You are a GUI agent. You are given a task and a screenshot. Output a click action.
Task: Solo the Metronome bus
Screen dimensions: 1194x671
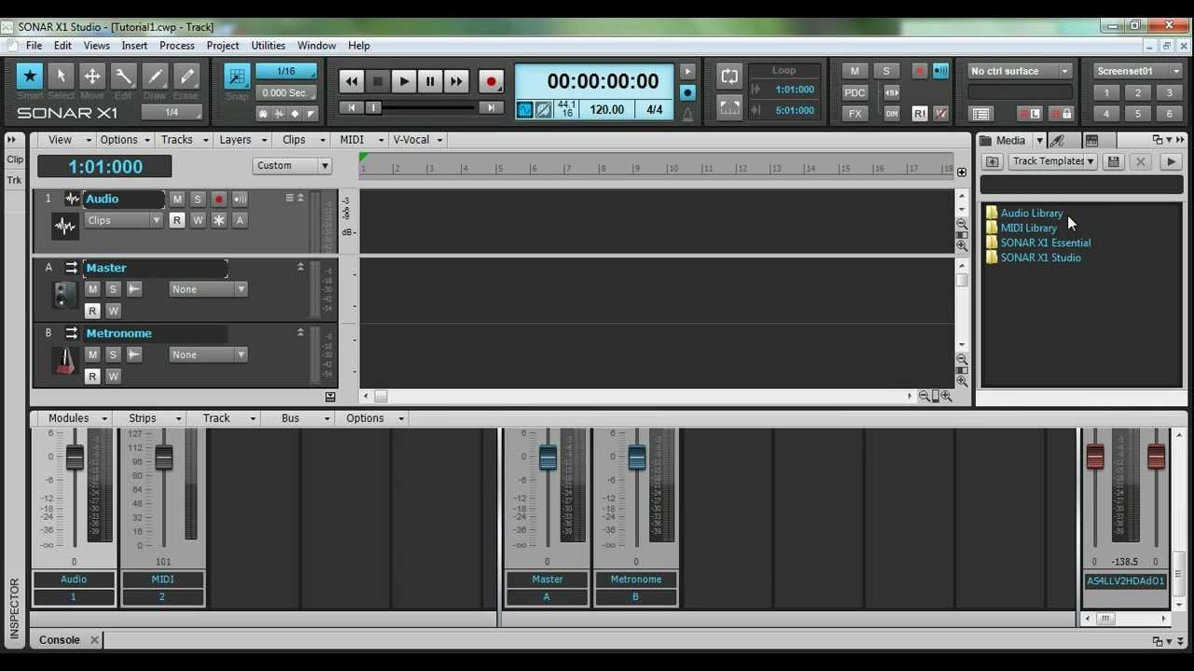113,355
